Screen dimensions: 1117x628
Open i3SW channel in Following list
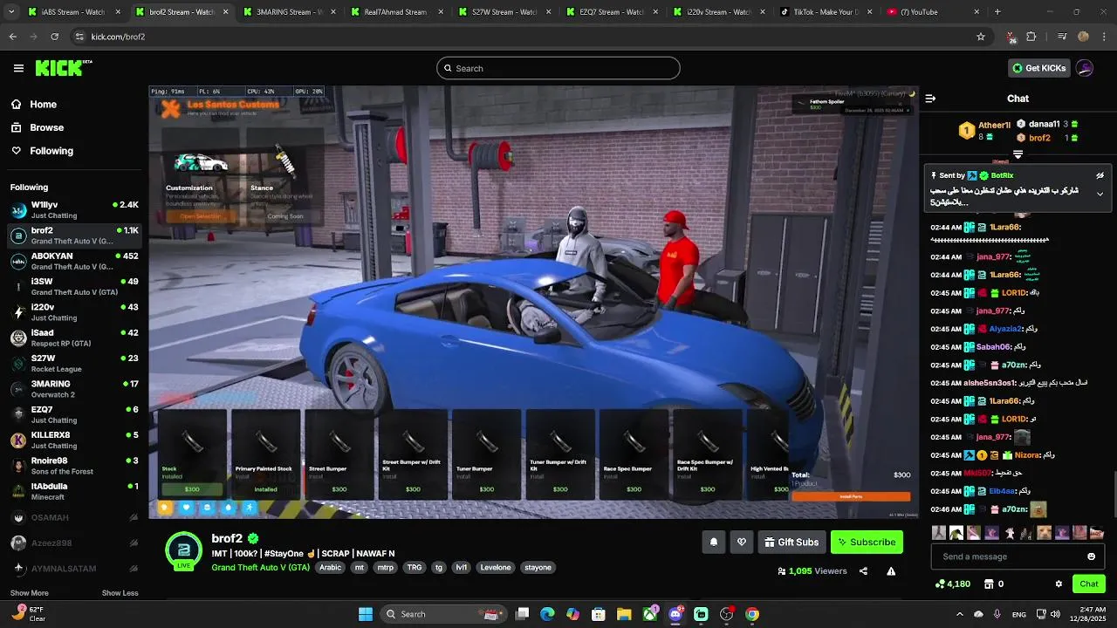[74, 287]
